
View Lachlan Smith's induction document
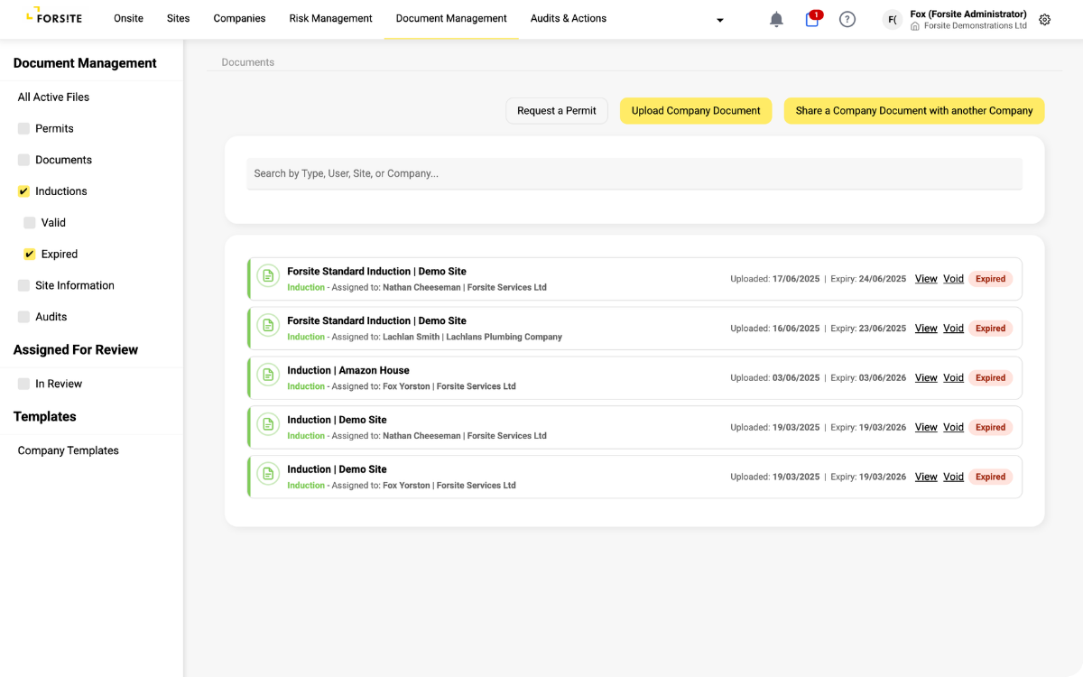[926, 329]
